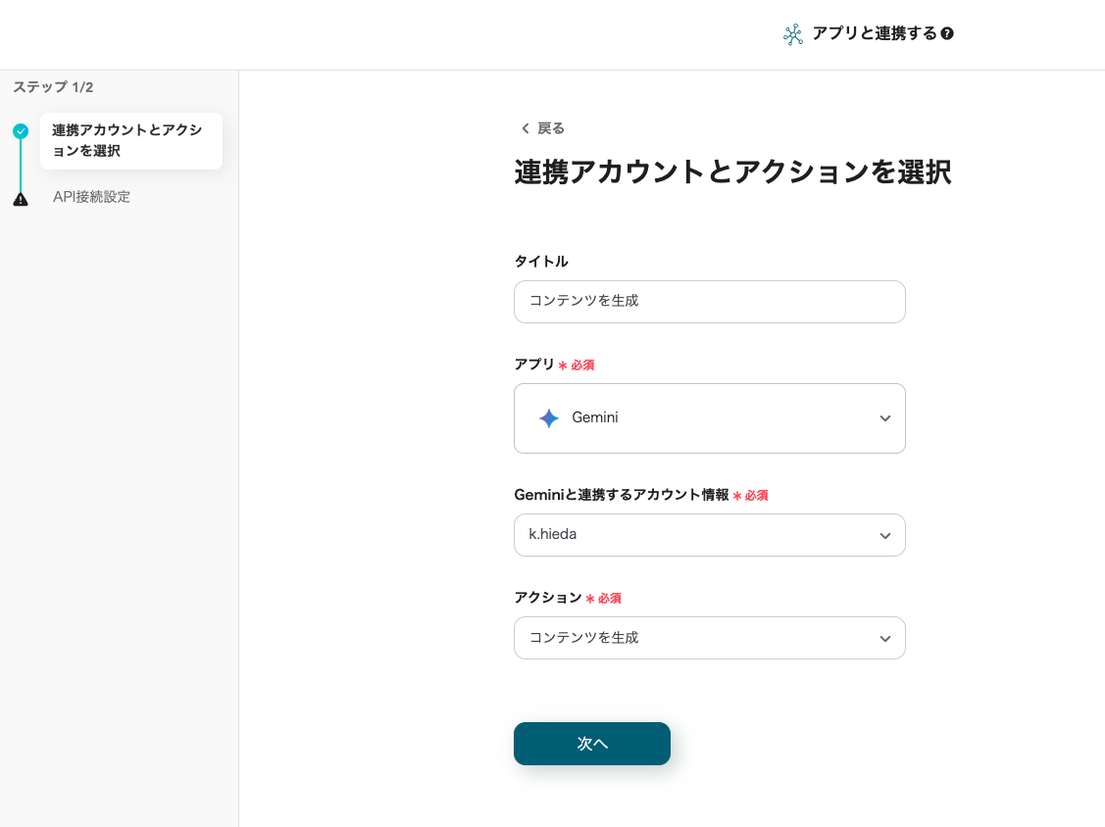Click the warning triangle beside API接続設定
The height and width of the screenshot is (827, 1105).
tap(21, 199)
